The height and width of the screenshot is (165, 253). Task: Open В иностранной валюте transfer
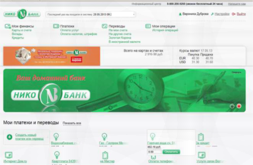click(x=125, y=42)
